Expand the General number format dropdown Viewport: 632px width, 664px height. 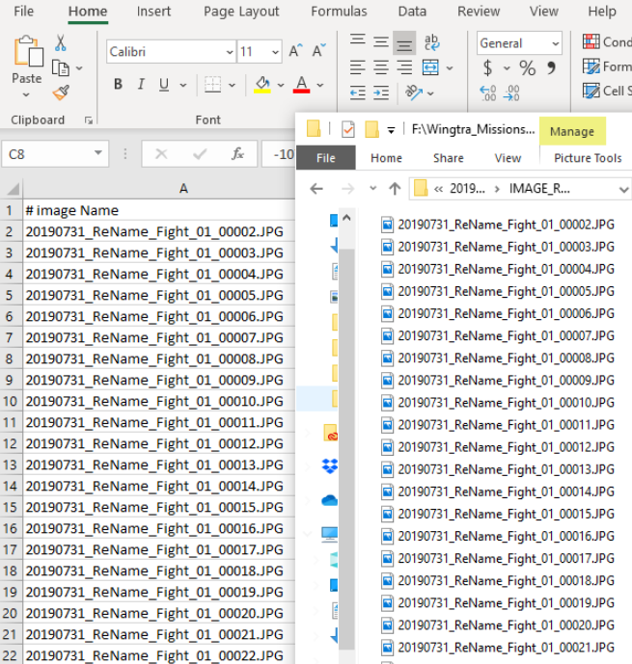(555, 44)
